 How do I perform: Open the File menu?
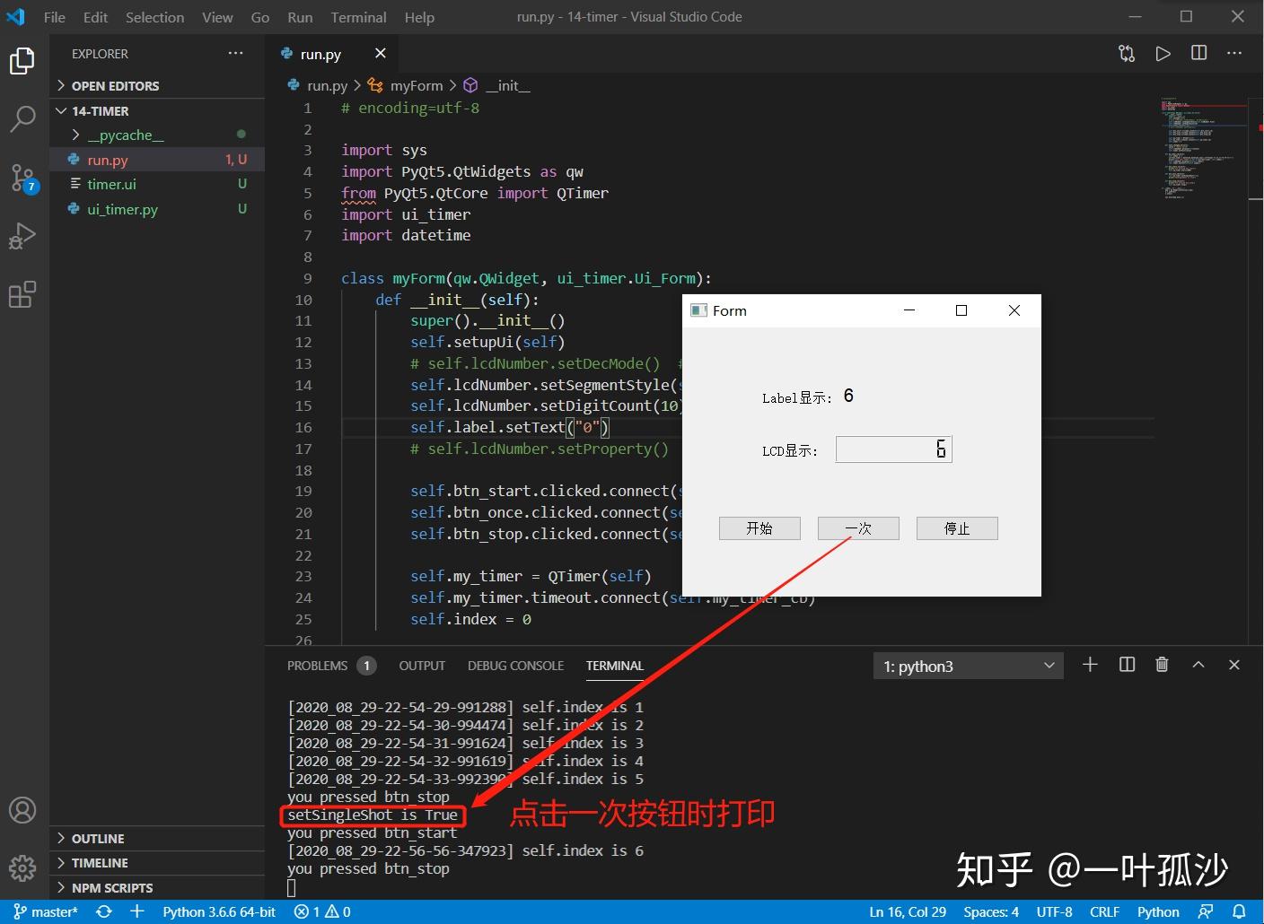tap(55, 17)
